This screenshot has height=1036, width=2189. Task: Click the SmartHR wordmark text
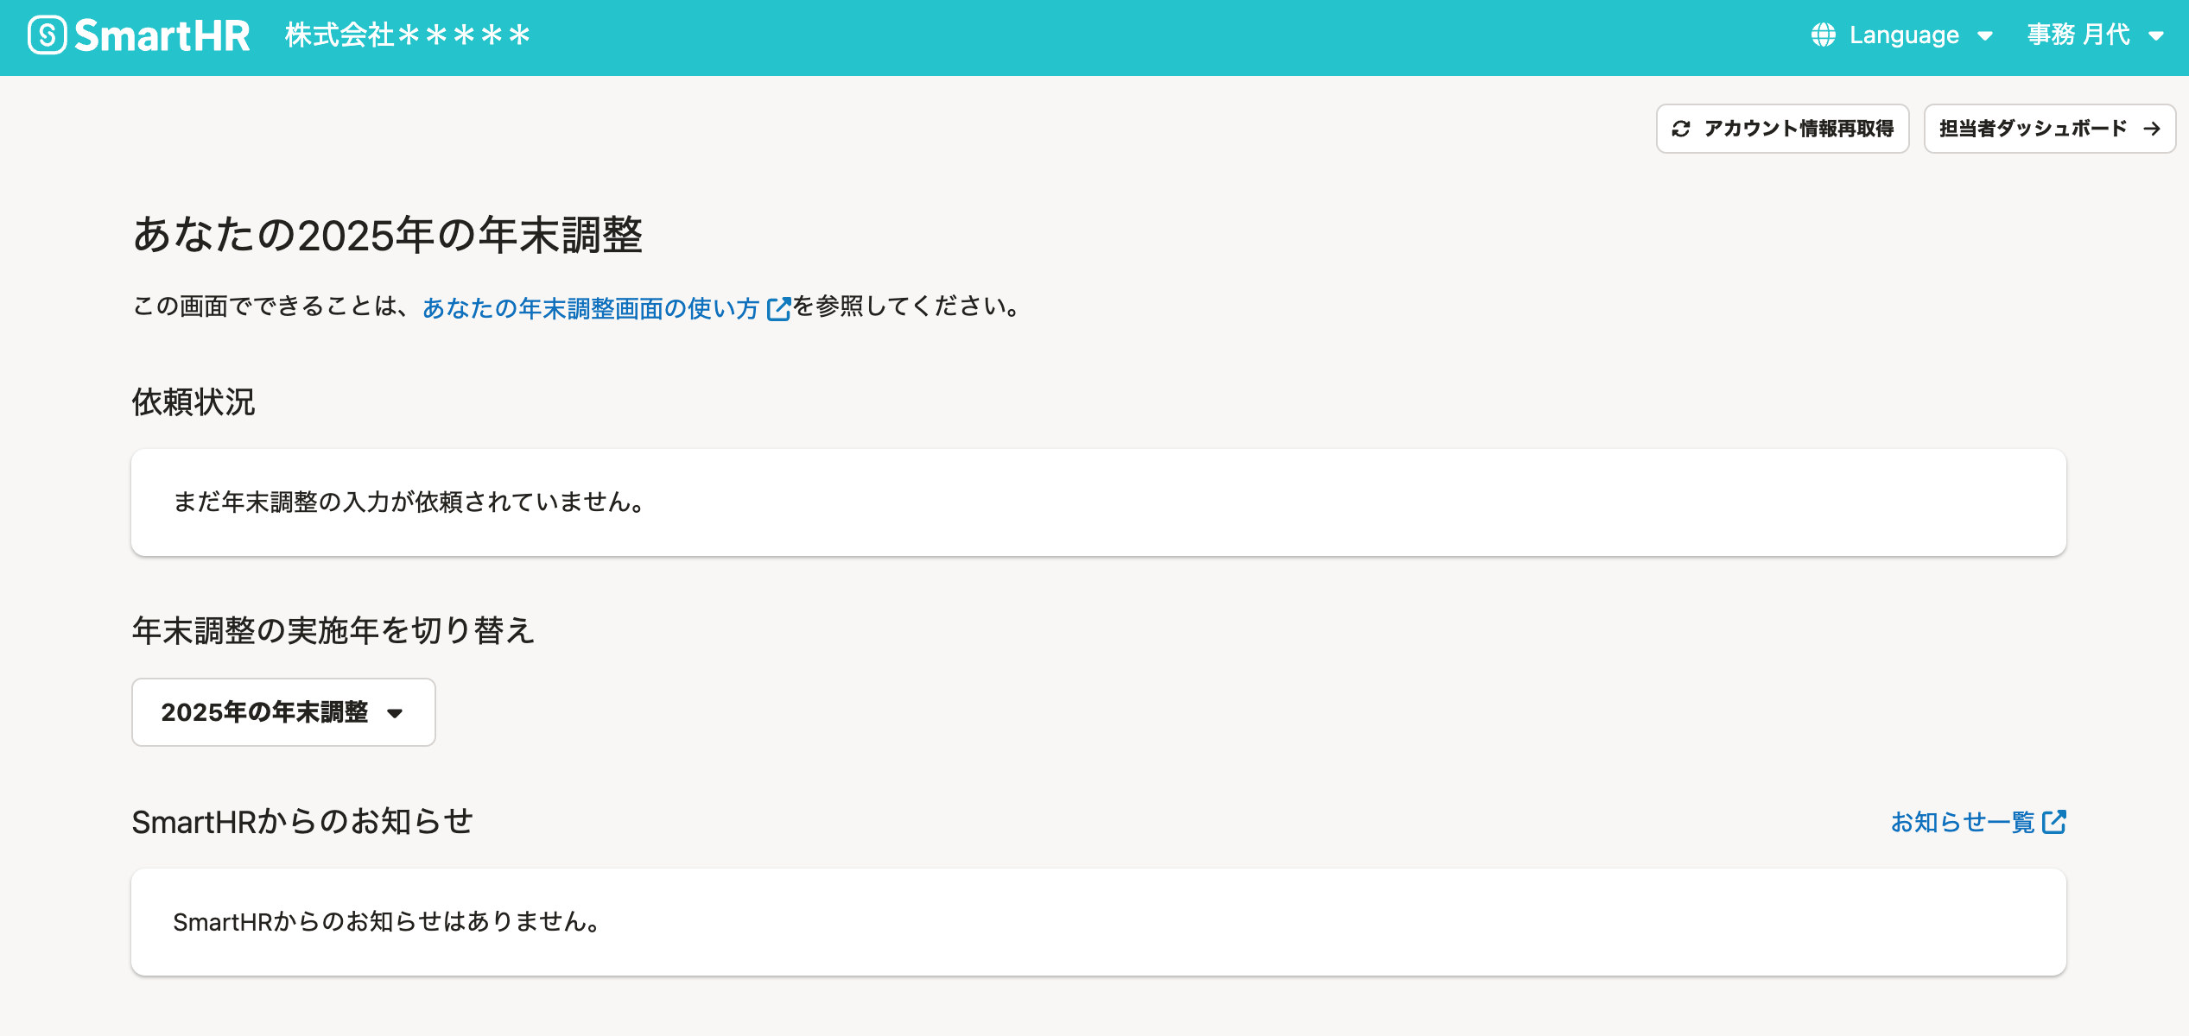coord(162,35)
